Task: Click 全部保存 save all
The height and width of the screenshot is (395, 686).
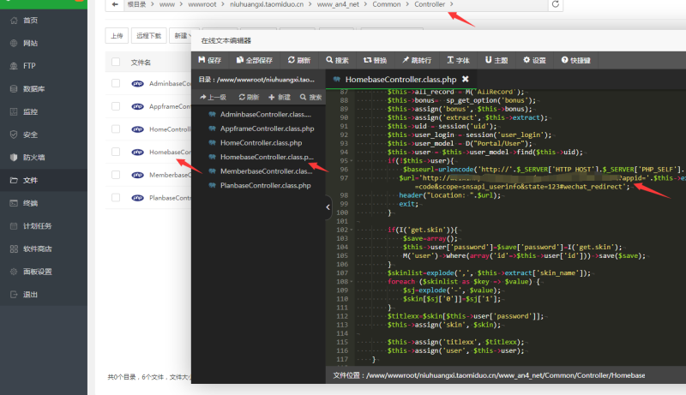Action: click(254, 60)
